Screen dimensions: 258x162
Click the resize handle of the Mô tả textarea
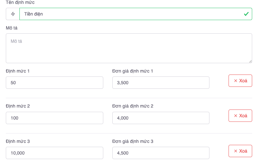[250, 61]
